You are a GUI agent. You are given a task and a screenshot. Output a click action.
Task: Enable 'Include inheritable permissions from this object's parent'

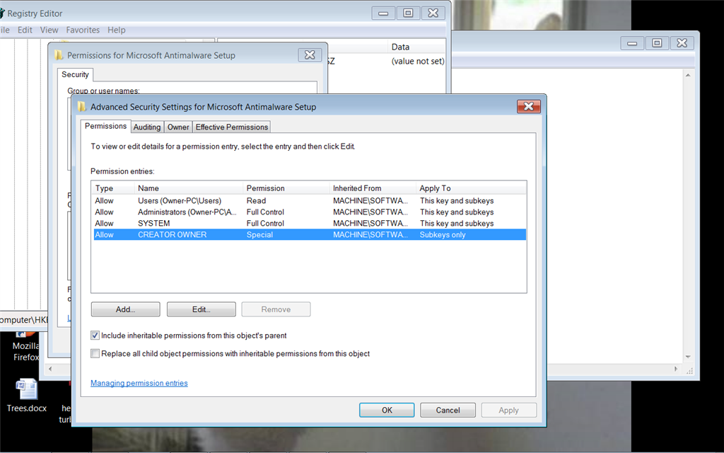coord(95,336)
